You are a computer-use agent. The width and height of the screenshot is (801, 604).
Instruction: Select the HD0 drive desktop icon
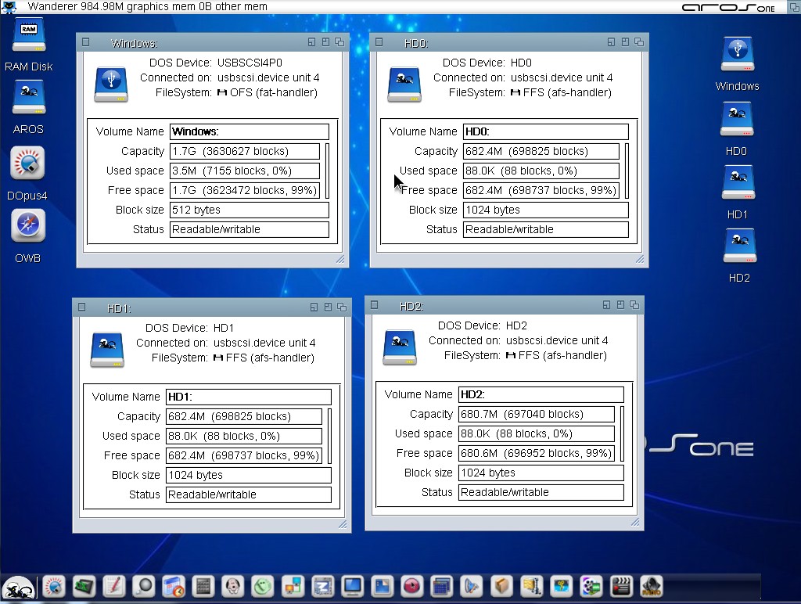(x=737, y=120)
